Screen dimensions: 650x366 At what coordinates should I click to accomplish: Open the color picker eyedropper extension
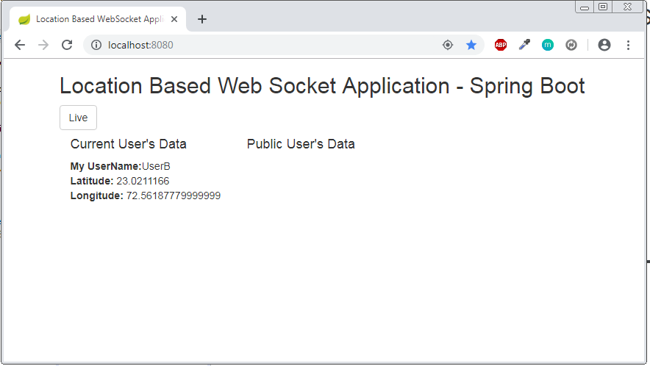524,45
